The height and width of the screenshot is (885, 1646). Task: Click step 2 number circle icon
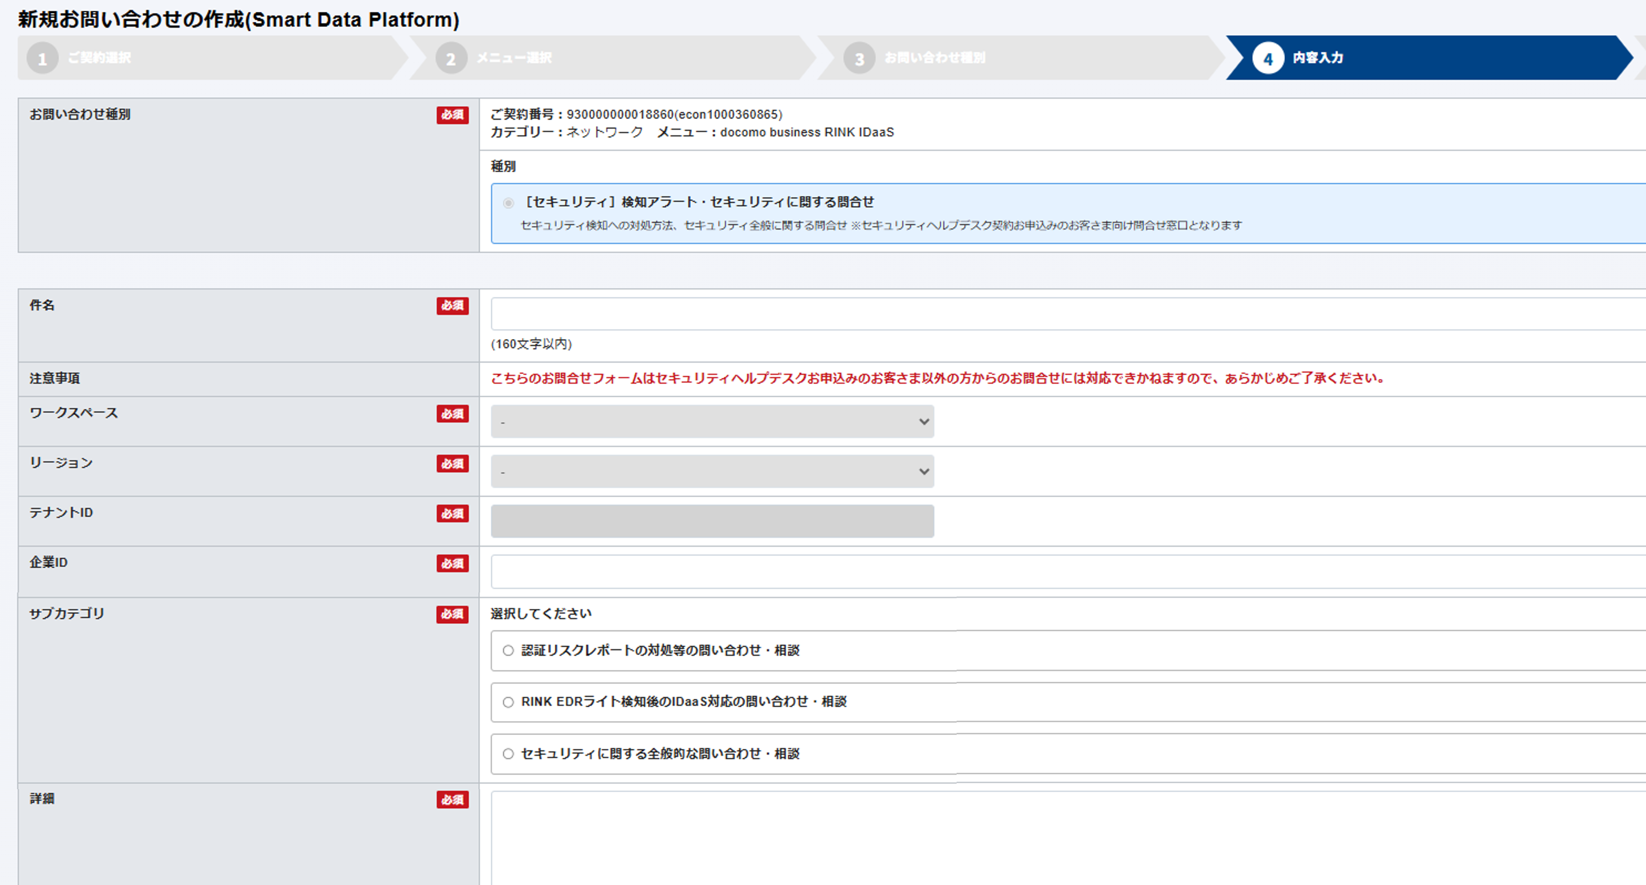click(x=451, y=58)
